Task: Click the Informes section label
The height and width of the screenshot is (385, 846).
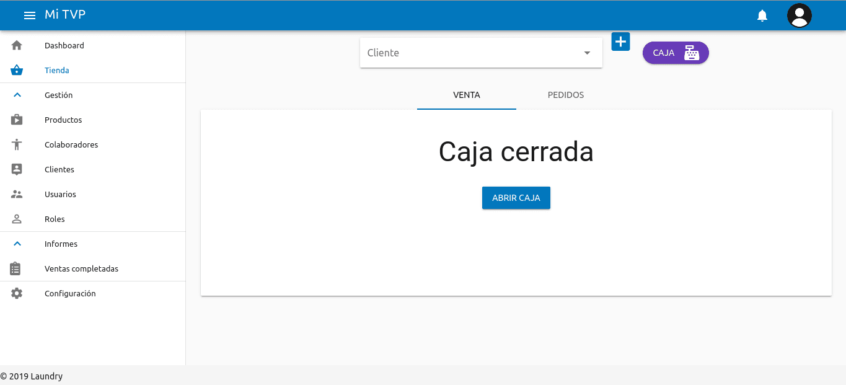Action: pyautogui.click(x=61, y=244)
